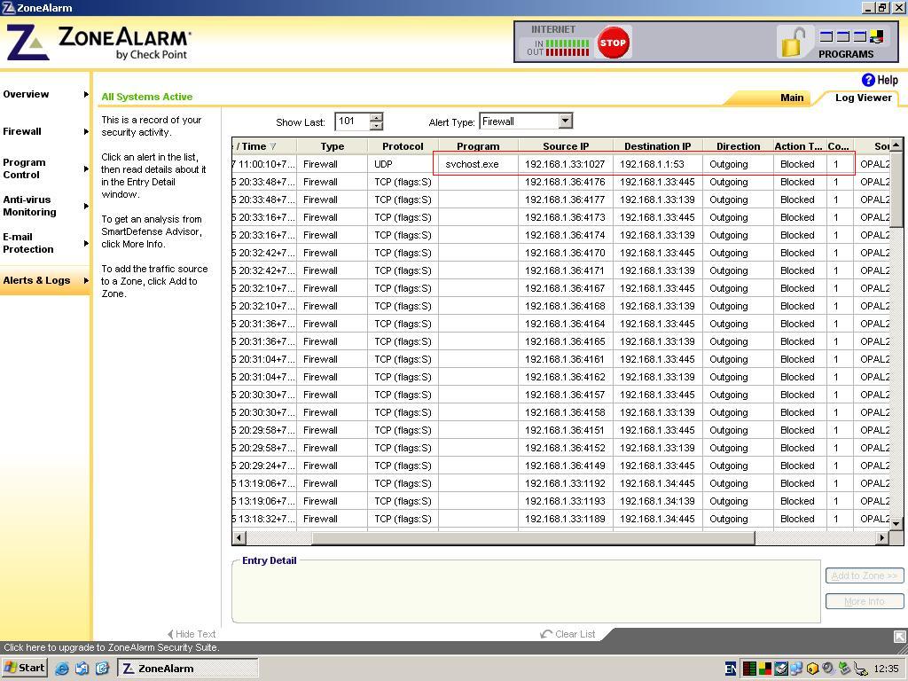Sort the log by the Type column header
908x681 pixels.
coord(332,146)
